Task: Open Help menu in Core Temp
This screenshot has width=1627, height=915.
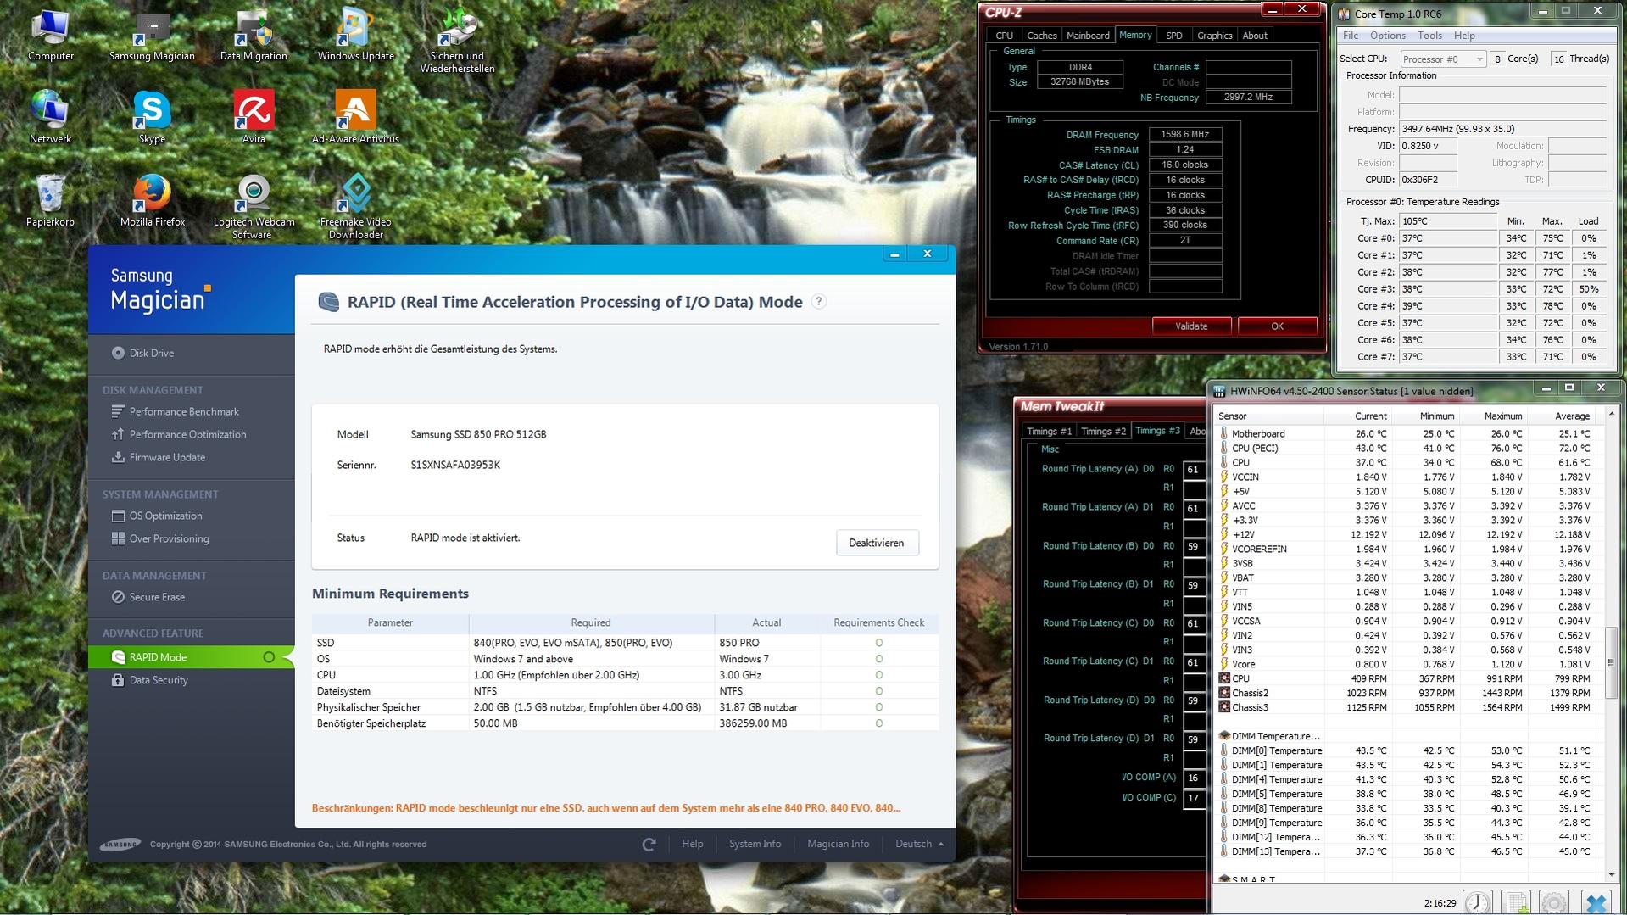Action: coord(1464,36)
